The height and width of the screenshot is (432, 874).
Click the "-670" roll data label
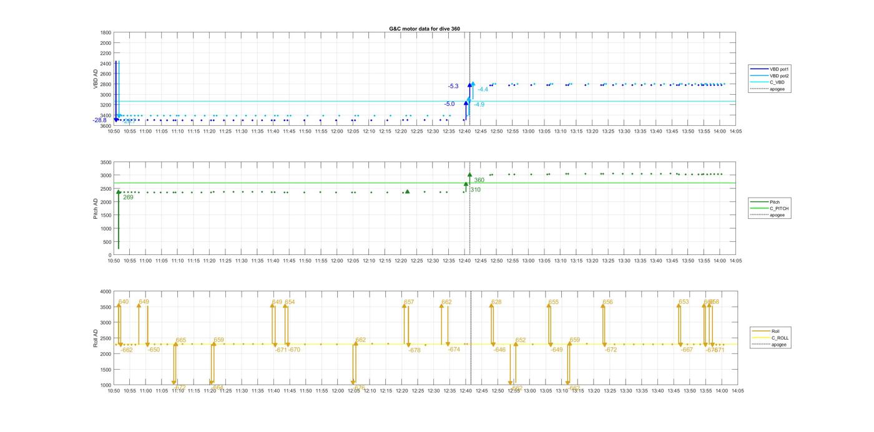[x=294, y=350]
